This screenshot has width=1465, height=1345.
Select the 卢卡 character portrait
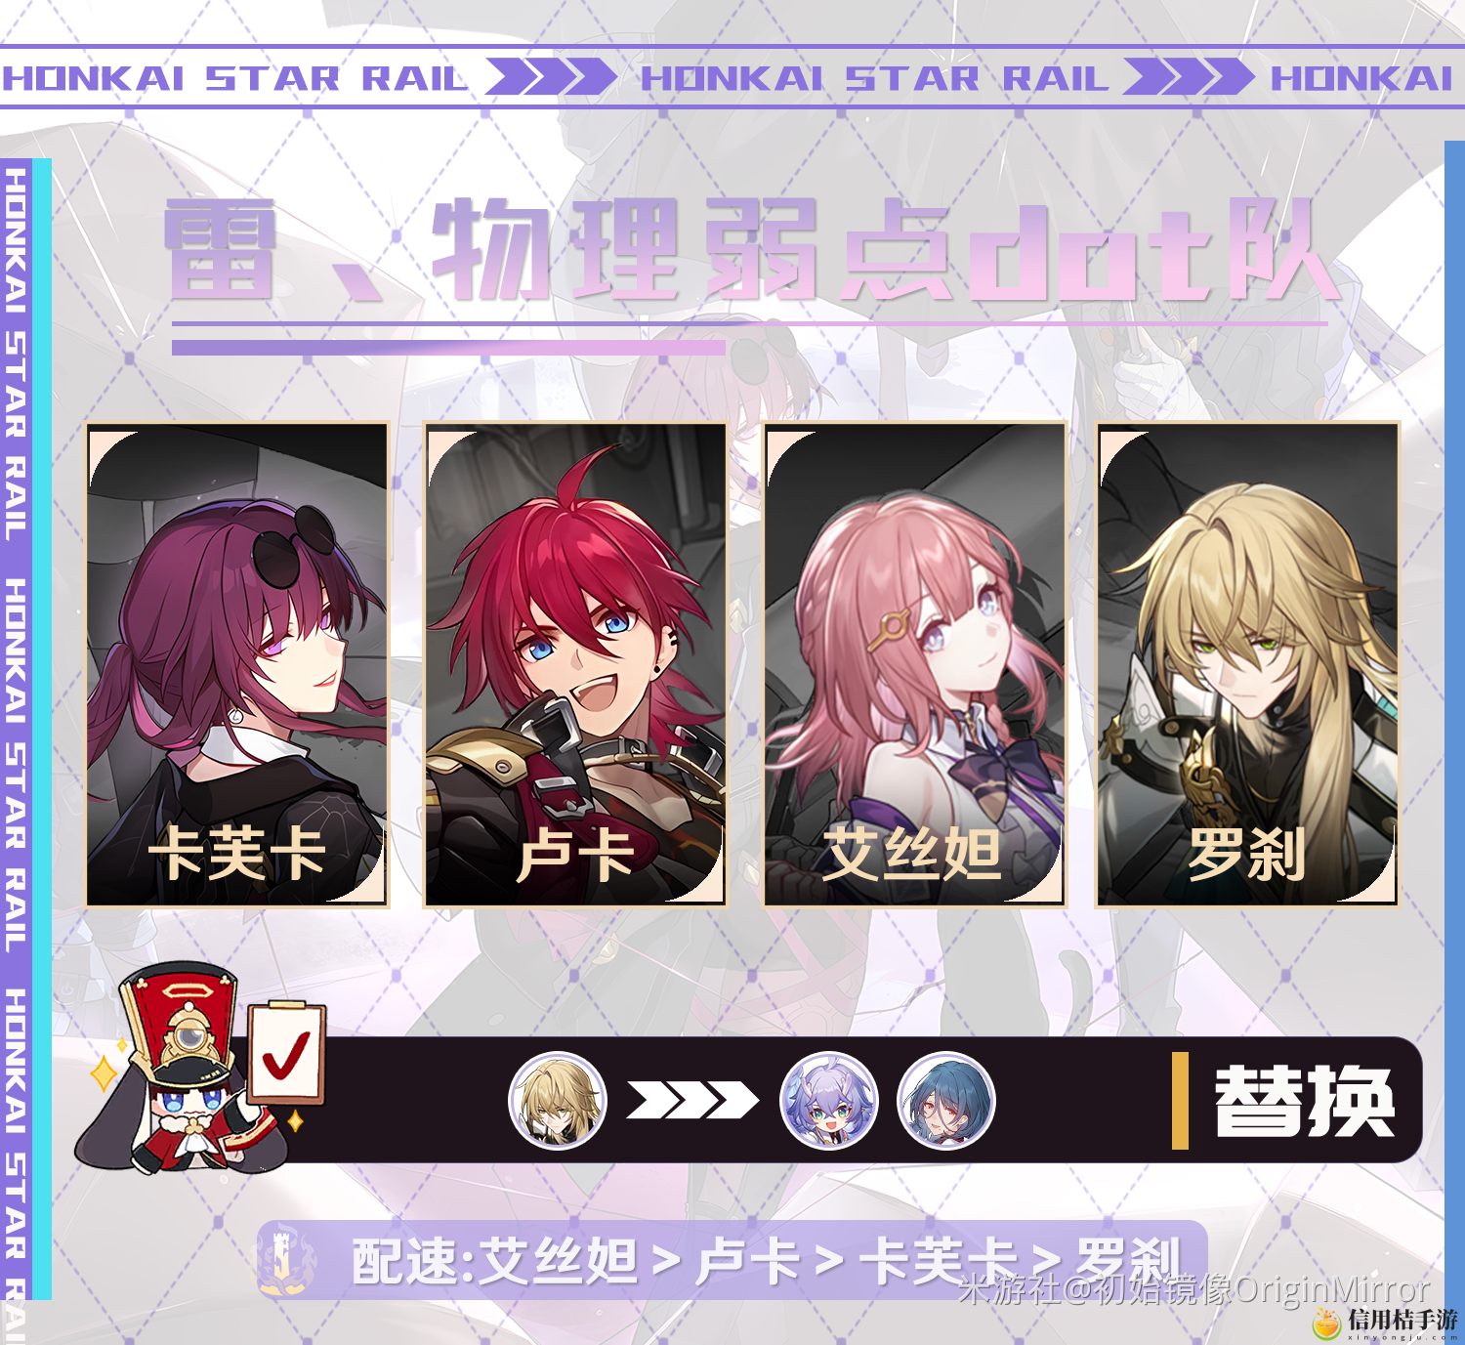575,664
